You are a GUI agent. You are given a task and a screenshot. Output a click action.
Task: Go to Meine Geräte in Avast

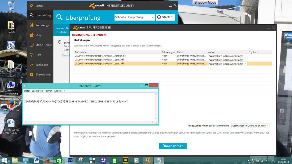pos(40,45)
